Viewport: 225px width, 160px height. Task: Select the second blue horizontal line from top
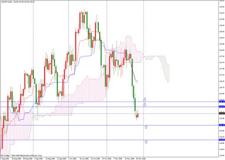coord(109,107)
